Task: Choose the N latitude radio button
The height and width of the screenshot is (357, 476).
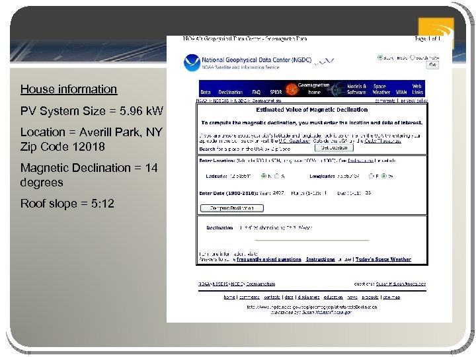Action: [x=264, y=176]
